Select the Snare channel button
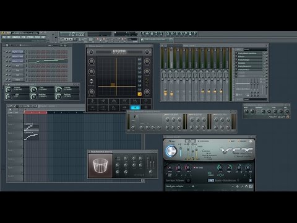This screenshot has height=223, width=297. 18,79
